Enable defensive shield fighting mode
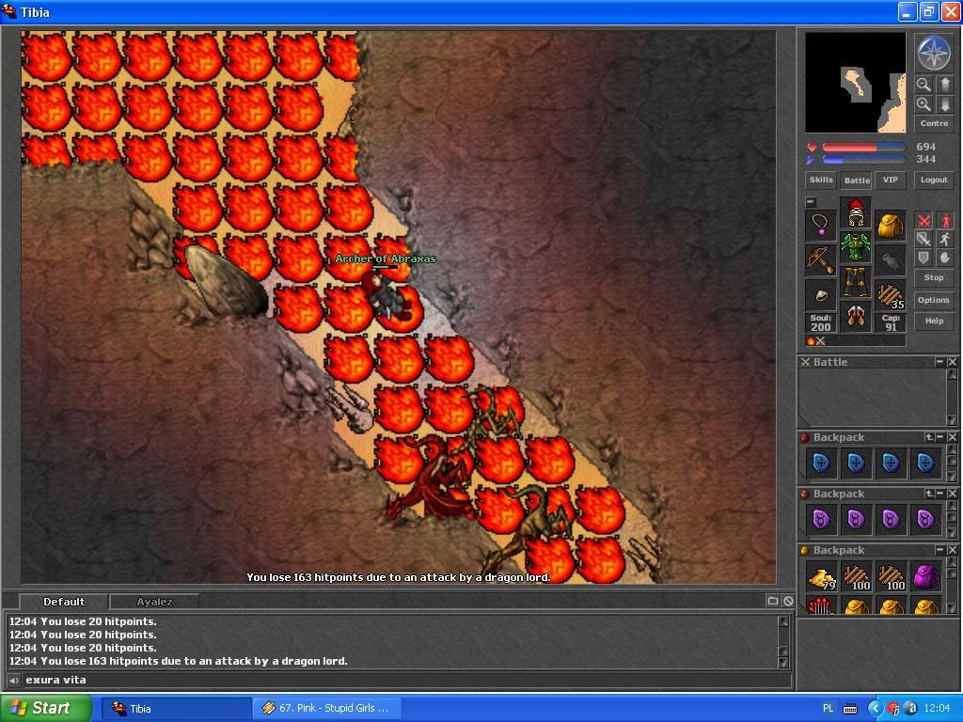 [924, 258]
